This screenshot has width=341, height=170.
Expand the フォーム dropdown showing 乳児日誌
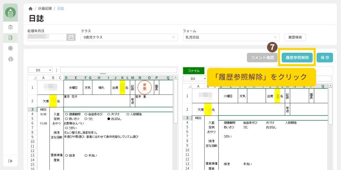tap(231, 37)
